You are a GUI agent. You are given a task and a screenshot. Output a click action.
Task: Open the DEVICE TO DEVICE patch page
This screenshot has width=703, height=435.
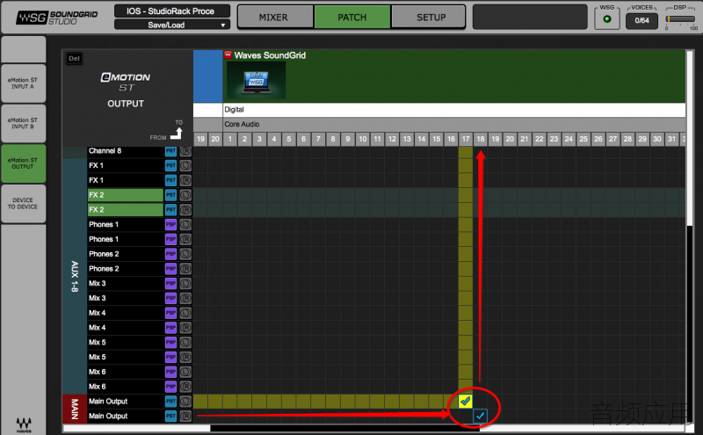[x=23, y=204]
